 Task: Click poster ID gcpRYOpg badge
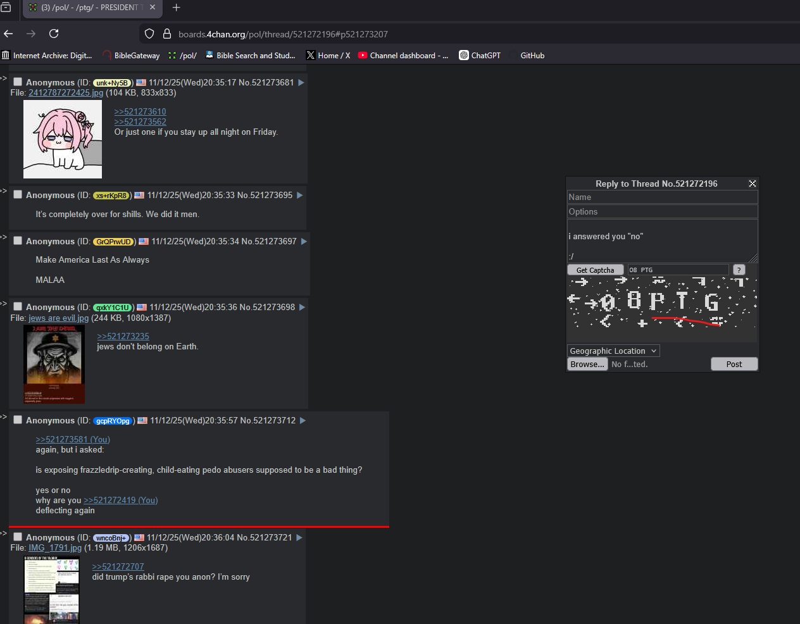[x=113, y=421]
